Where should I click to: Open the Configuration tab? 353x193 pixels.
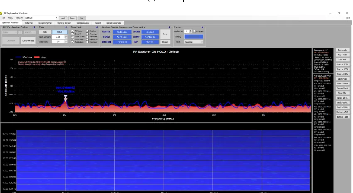[x=83, y=23]
